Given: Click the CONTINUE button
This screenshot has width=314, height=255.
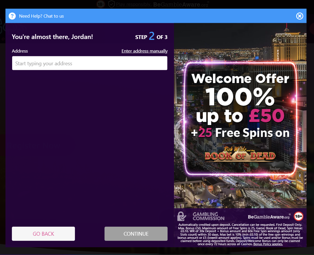Looking at the screenshot, I should tap(136, 234).
